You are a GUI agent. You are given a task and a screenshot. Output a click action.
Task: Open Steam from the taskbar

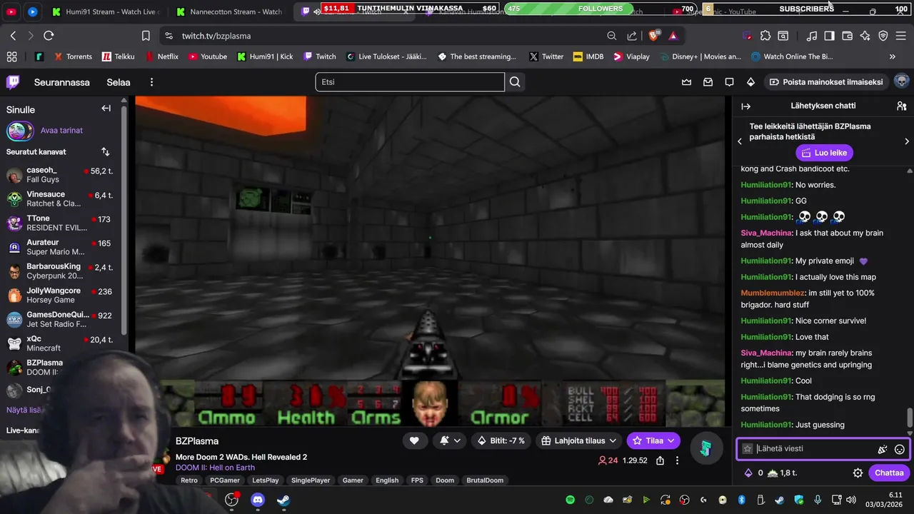[x=284, y=500]
